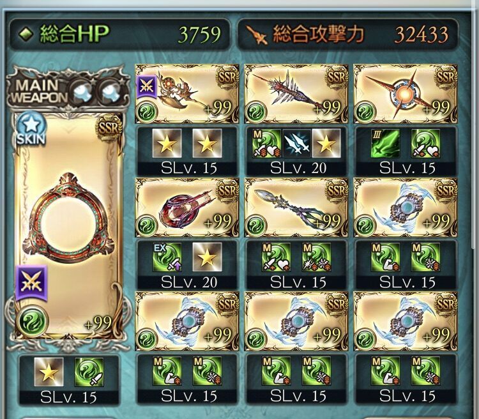This screenshot has height=419, width=479.
Task: Select the main weapon ring thumbnail
Action: pos(68,226)
